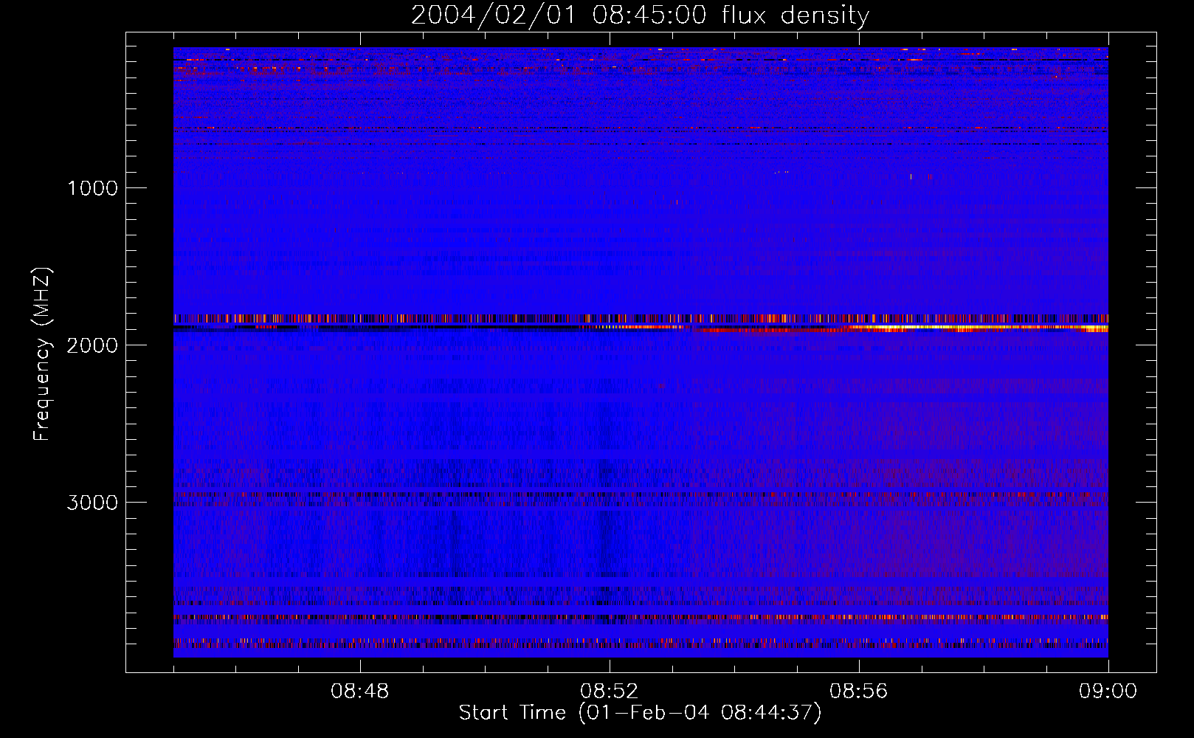Image resolution: width=1194 pixels, height=738 pixels.
Task: Click the plot title '2004/02/01 08:45:00 flux density'
Action: point(640,15)
